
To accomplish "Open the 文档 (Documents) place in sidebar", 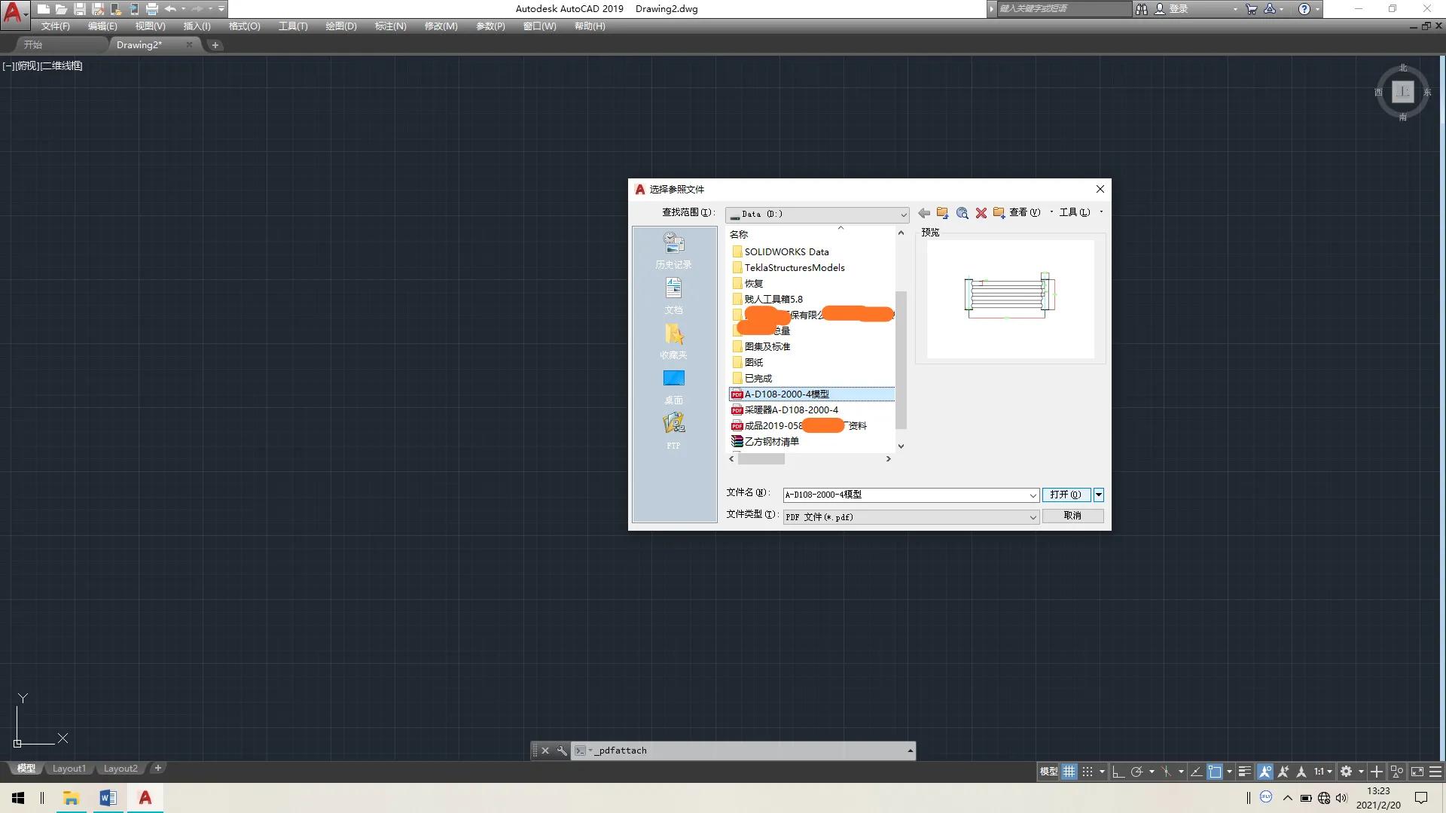I will (x=673, y=296).
